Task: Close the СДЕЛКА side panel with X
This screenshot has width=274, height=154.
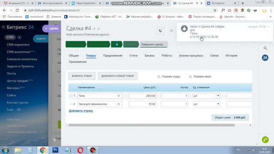Action: pos(46,29)
